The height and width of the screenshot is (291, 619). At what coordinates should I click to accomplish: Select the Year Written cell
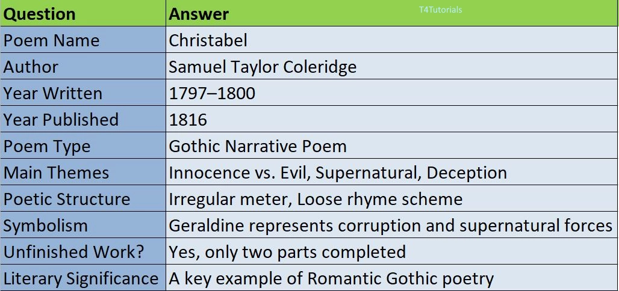tap(83, 92)
